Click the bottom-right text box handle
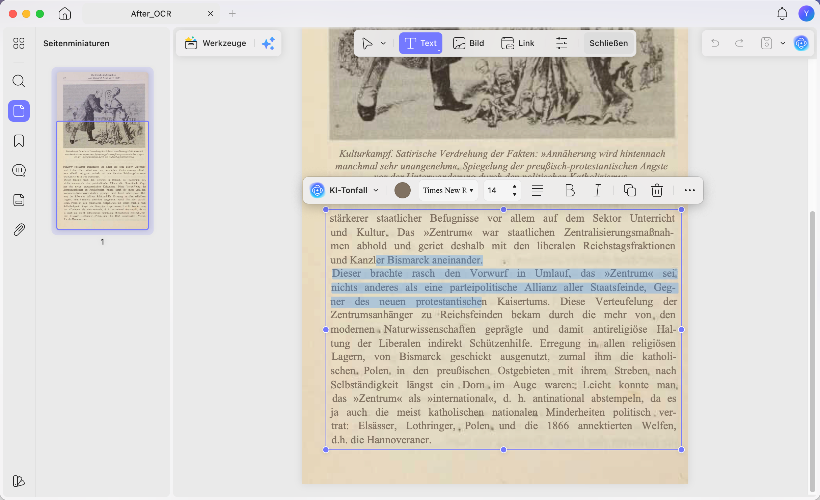Viewport: 820px width, 500px height. pos(681,449)
